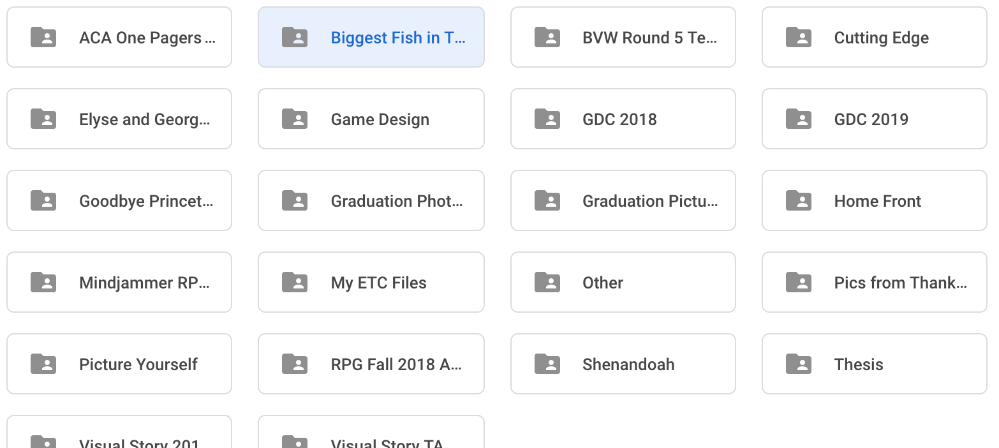
Task: Select the BVW Round 5 folder
Action: (649, 38)
